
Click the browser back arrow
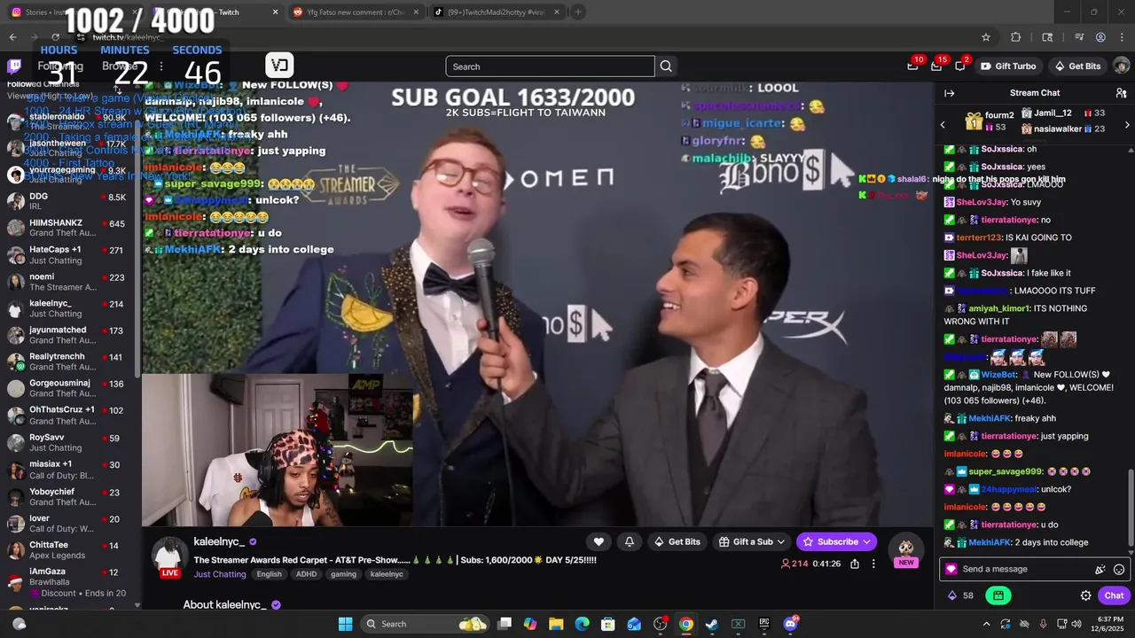click(x=12, y=37)
